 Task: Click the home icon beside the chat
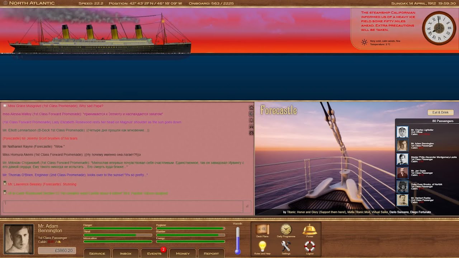click(251, 108)
